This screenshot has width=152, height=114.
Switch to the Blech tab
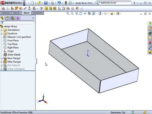[26, 13]
